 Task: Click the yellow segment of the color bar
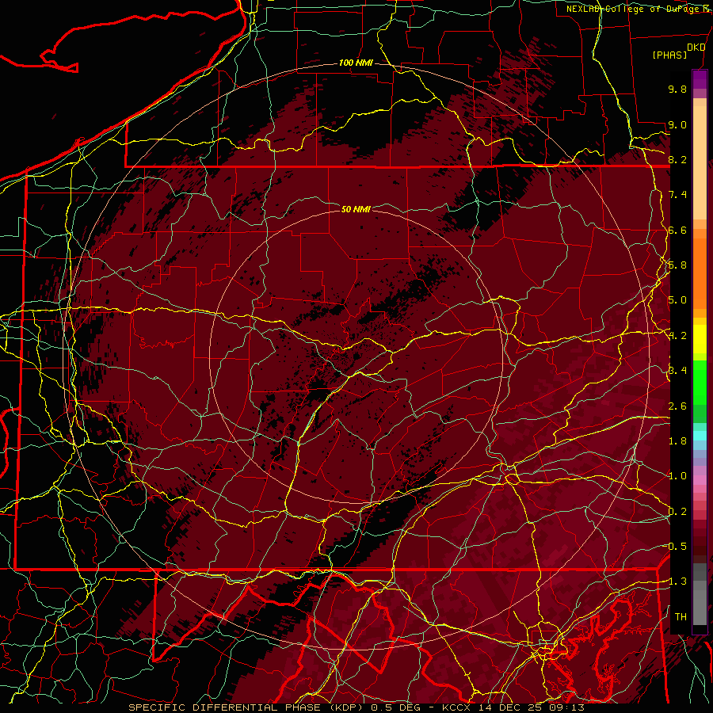point(700,339)
